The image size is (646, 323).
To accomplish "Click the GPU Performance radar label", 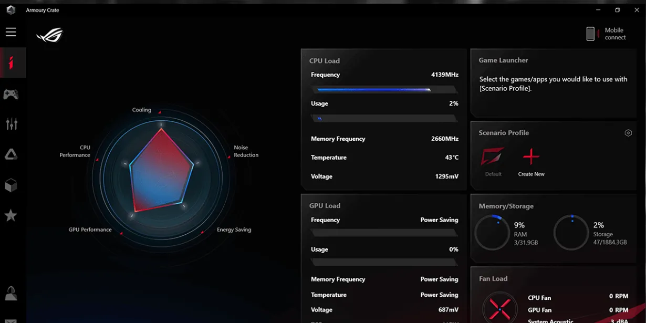I will (x=90, y=230).
